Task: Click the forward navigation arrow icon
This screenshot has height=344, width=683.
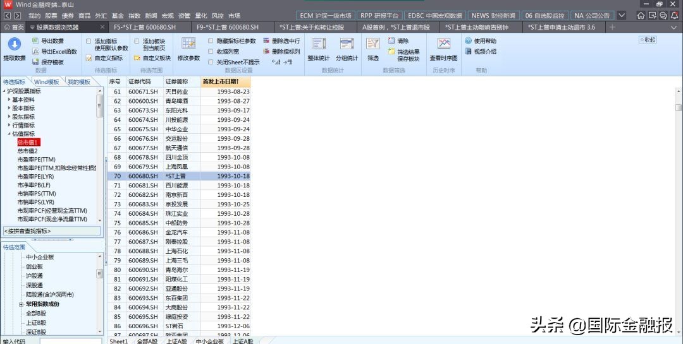Action: (x=17, y=16)
